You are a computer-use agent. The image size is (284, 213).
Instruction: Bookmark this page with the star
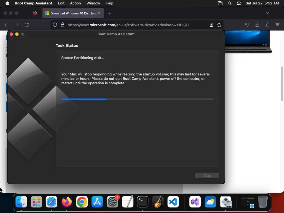pyautogui.click(x=219, y=25)
